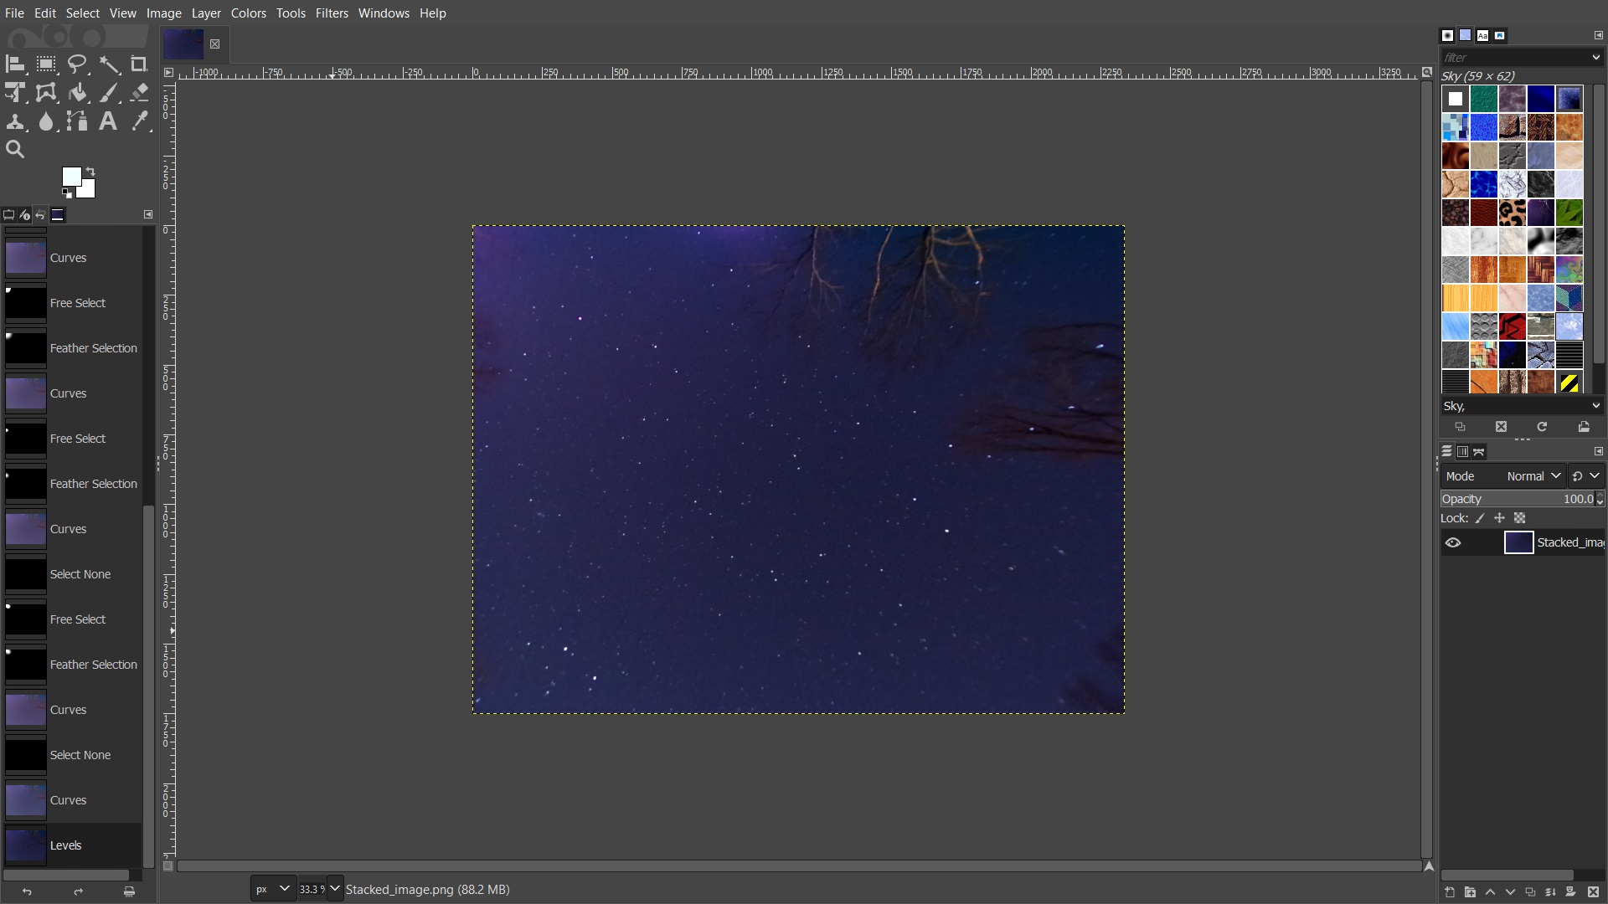This screenshot has width=1608, height=904.
Task: Switch to the Paths tab
Action: (1479, 451)
